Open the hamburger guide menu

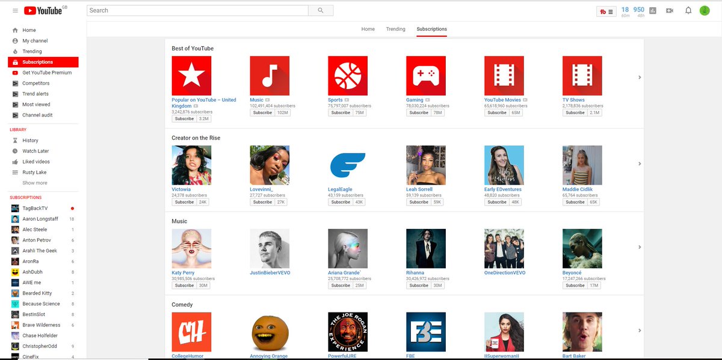pos(15,11)
